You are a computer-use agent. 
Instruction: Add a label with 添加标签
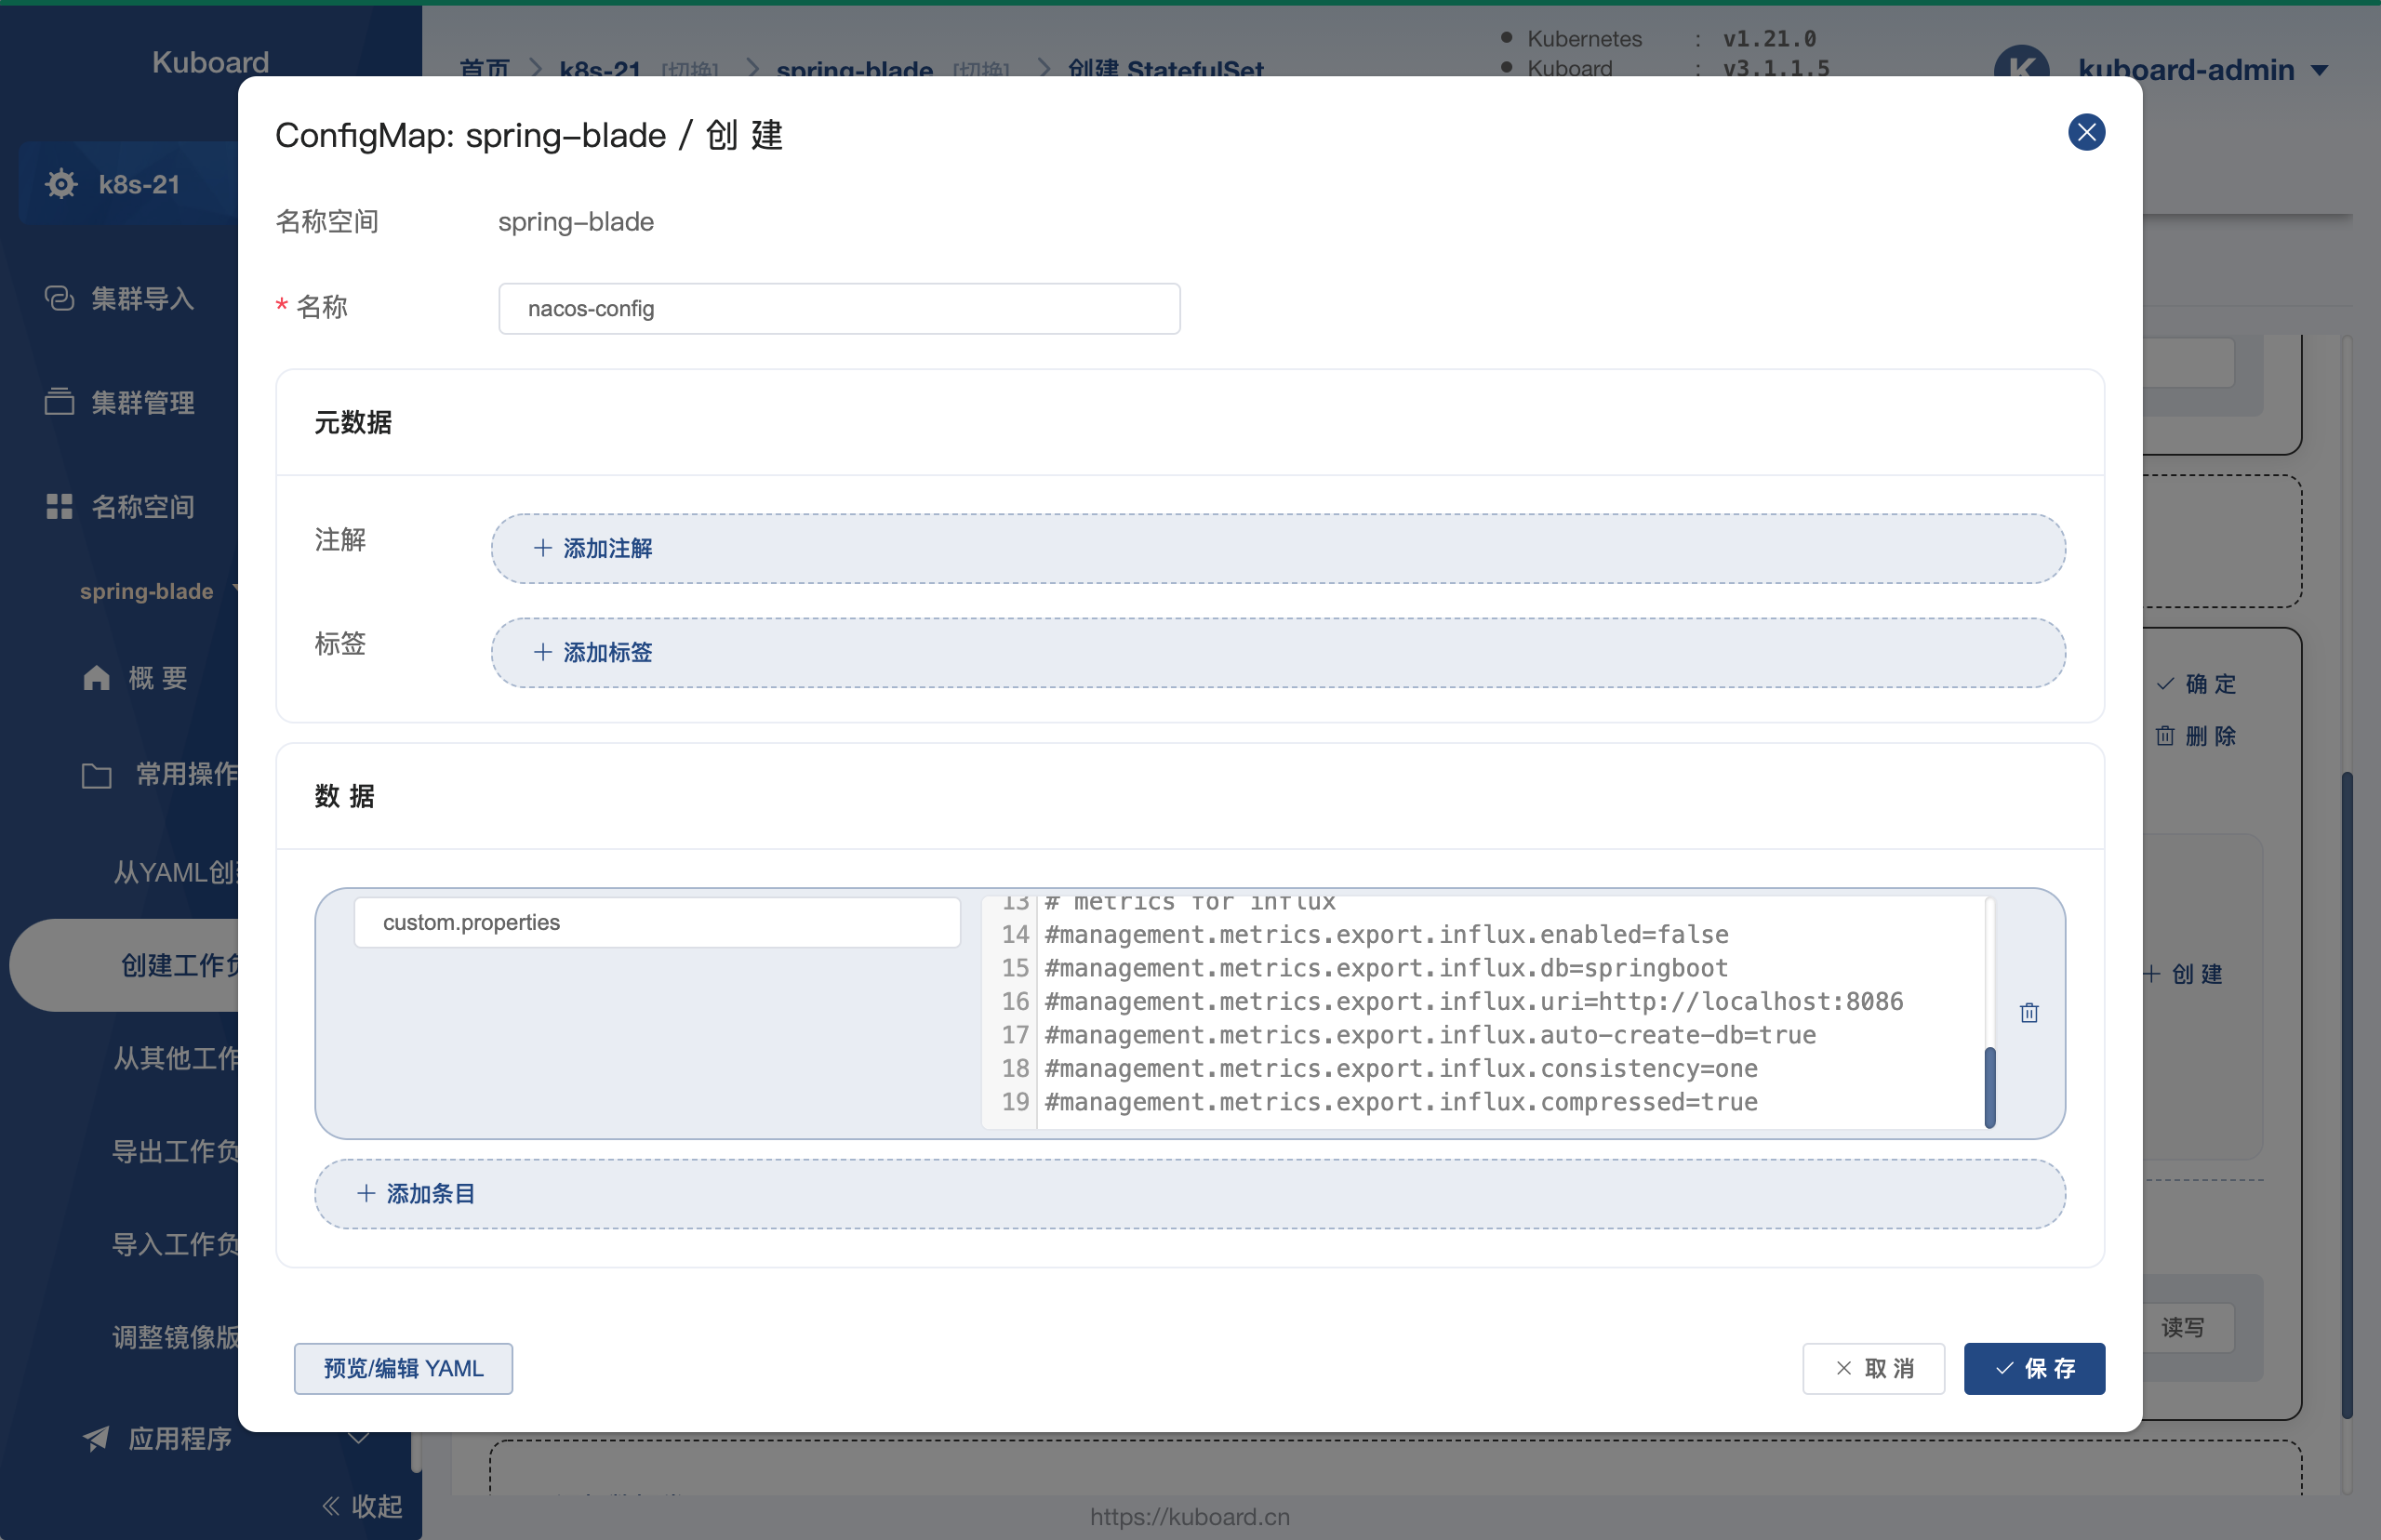click(1278, 652)
